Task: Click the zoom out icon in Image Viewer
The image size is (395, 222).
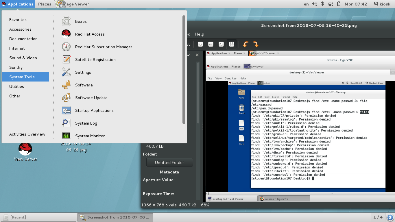Action: [211, 44]
